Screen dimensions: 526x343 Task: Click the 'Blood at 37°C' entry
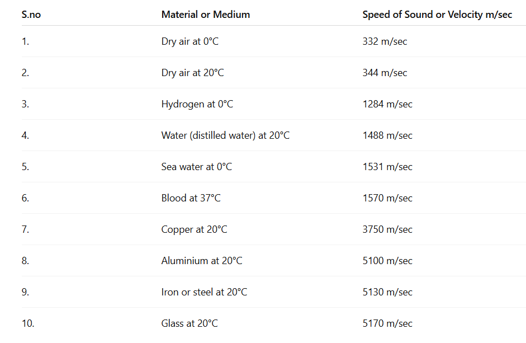pyautogui.click(x=191, y=198)
